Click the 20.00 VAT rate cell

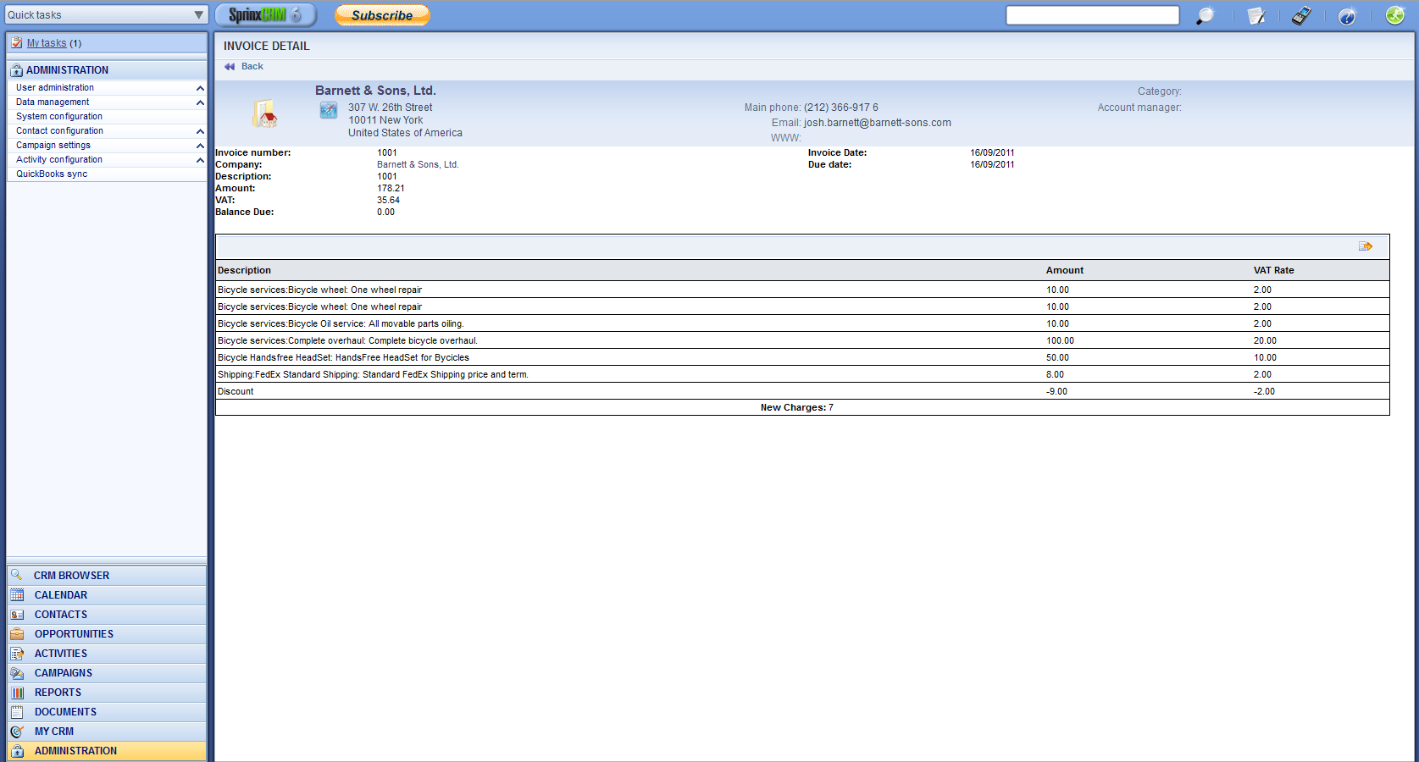click(1265, 341)
